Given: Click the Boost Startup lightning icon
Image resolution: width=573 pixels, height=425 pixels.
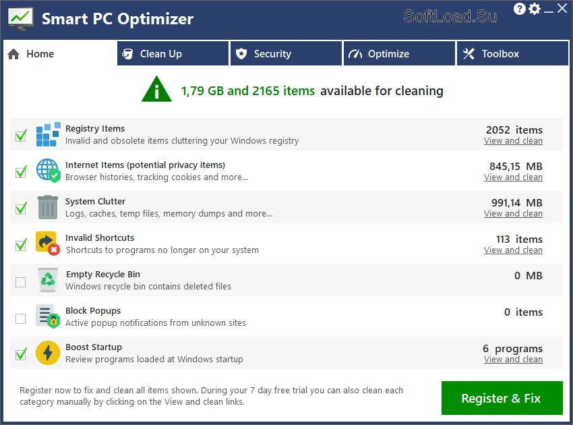Looking at the screenshot, I should pos(48,353).
